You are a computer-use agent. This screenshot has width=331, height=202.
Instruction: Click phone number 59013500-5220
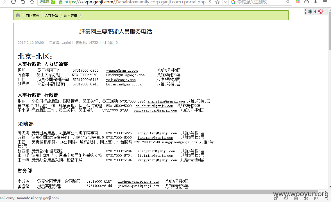pyautogui.click(x=119, y=106)
